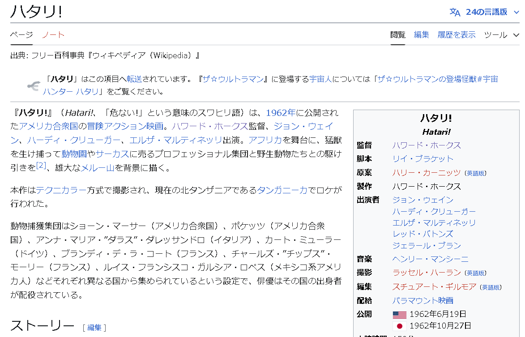The width and height of the screenshot is (525, 337).
Task: Open the メルー山 link
Action: [x=98, y=168]
